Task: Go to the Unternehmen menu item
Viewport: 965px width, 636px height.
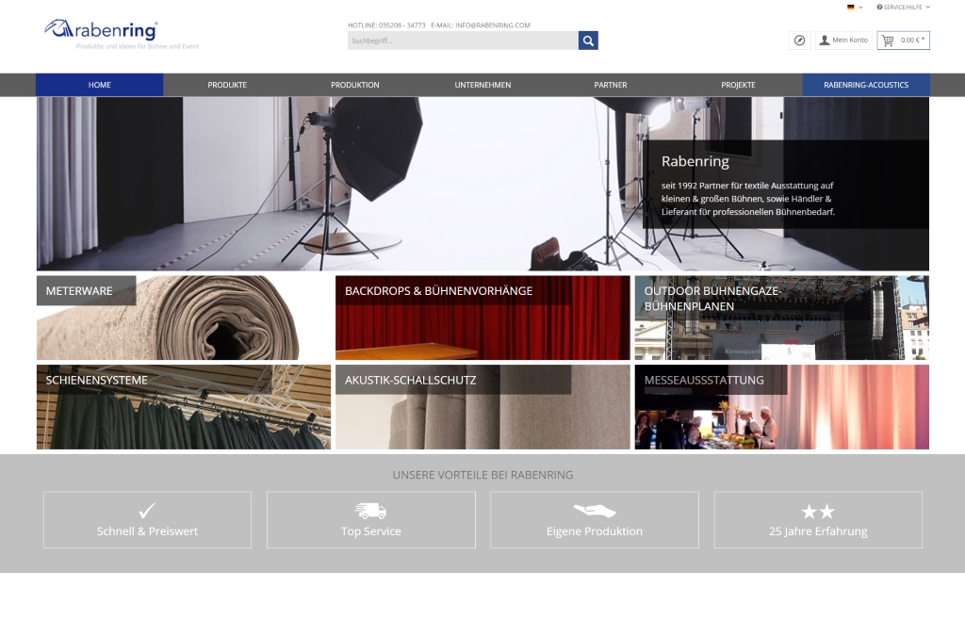Action: click(x=482, y=85)
